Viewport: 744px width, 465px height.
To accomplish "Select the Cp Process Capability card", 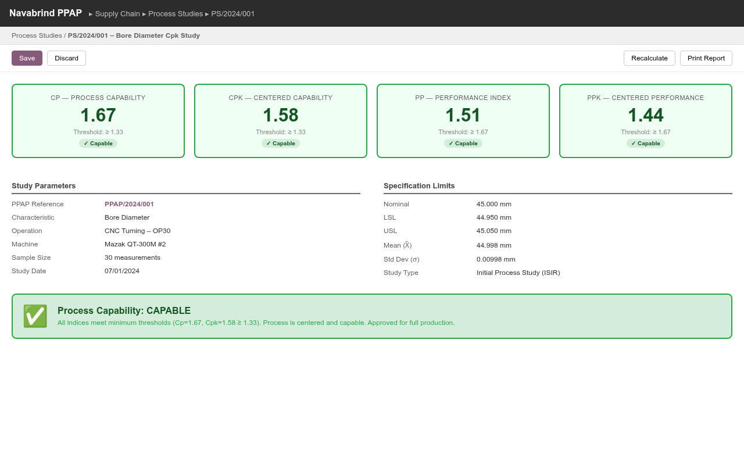I will [x=98, y=121].
